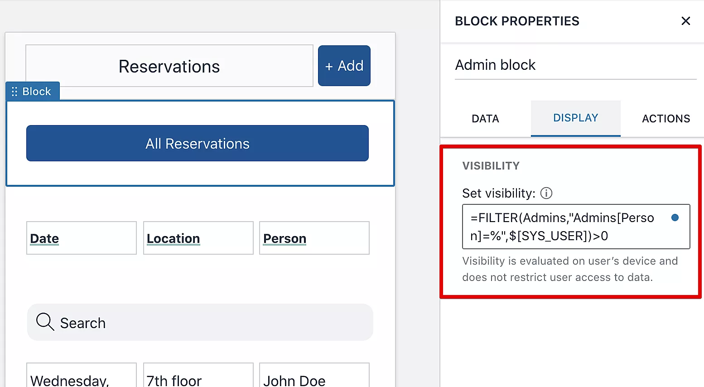Sort by the Person column header
The height and width of the screenshot is (387, 704).
(x=284, y=238)
